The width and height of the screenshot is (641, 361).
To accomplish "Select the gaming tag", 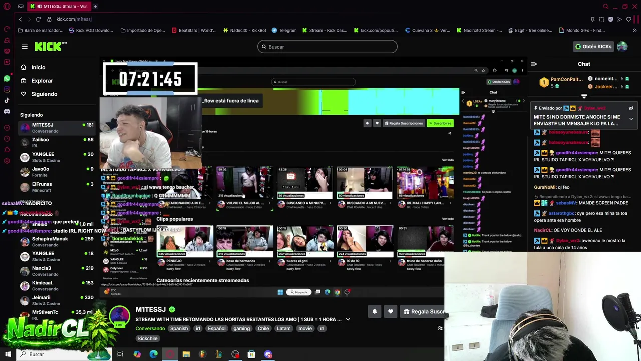I will click(x=241, y=329).
